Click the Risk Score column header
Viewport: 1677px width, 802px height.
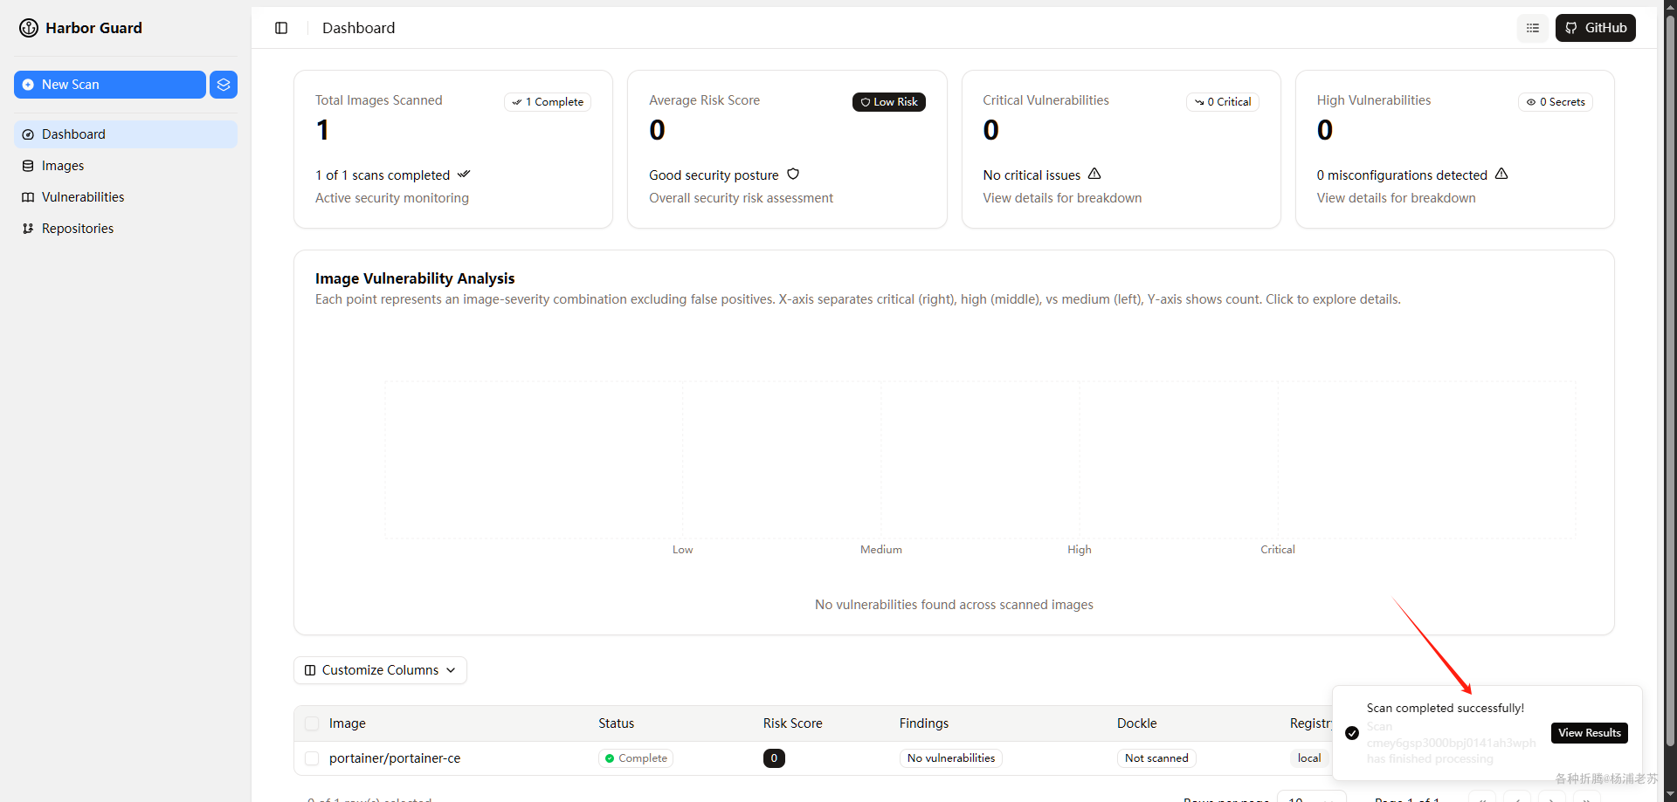793,723
